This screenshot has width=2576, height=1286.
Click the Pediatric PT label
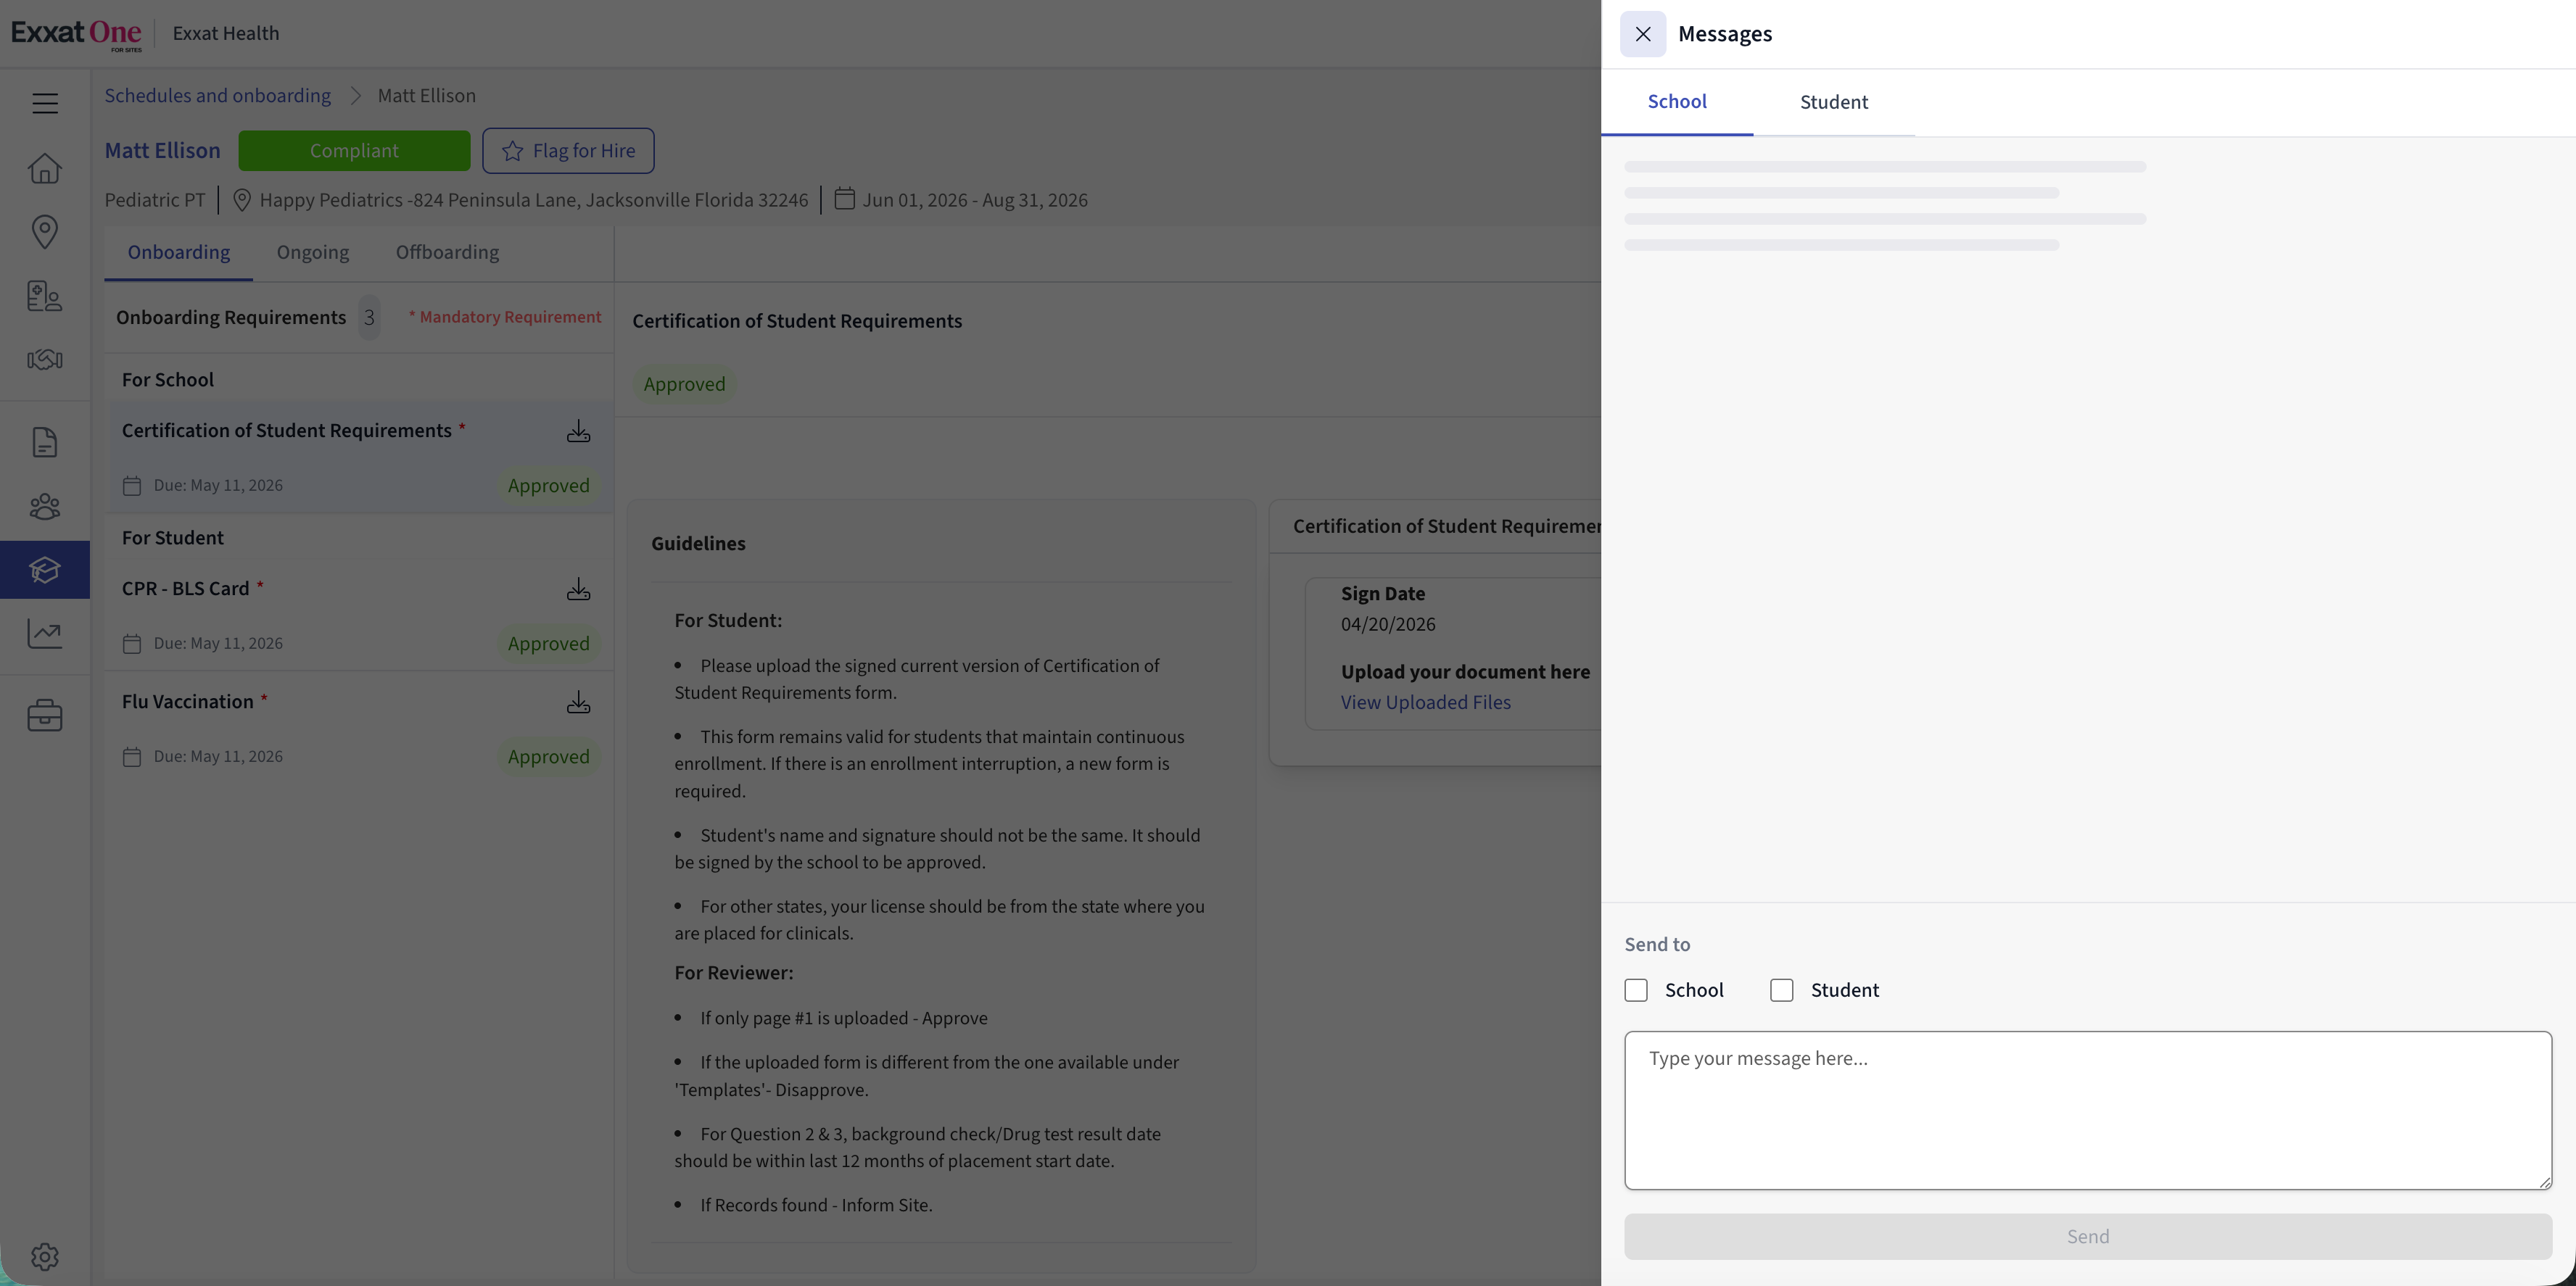pyautogui.click(x=154, y=200)
